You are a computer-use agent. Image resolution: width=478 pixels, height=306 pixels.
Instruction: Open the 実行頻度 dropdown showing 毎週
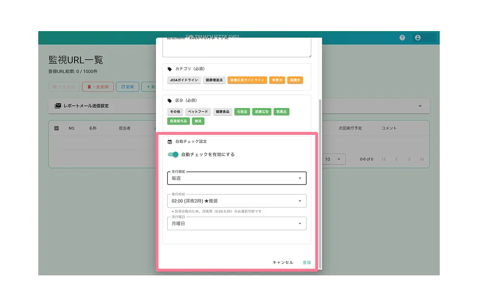click(x=237, y=178)
